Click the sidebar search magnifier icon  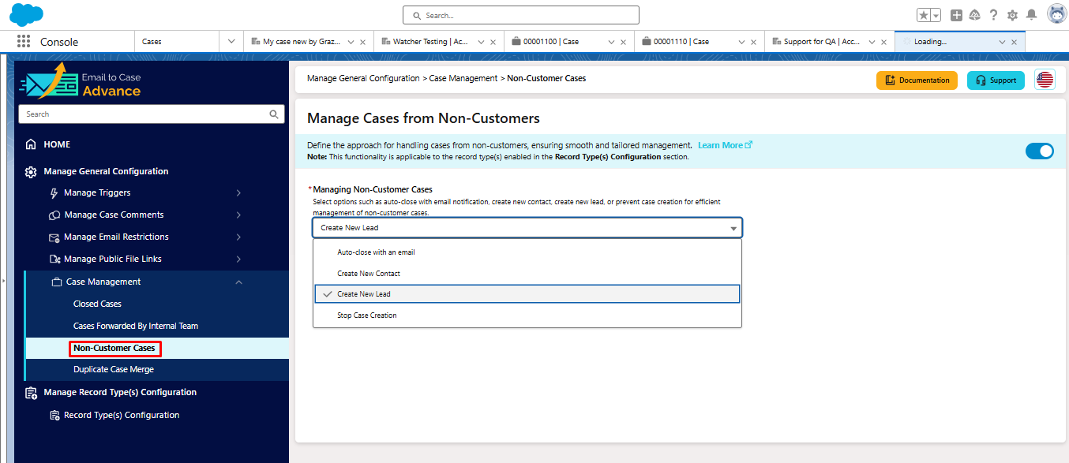[274, 114]
